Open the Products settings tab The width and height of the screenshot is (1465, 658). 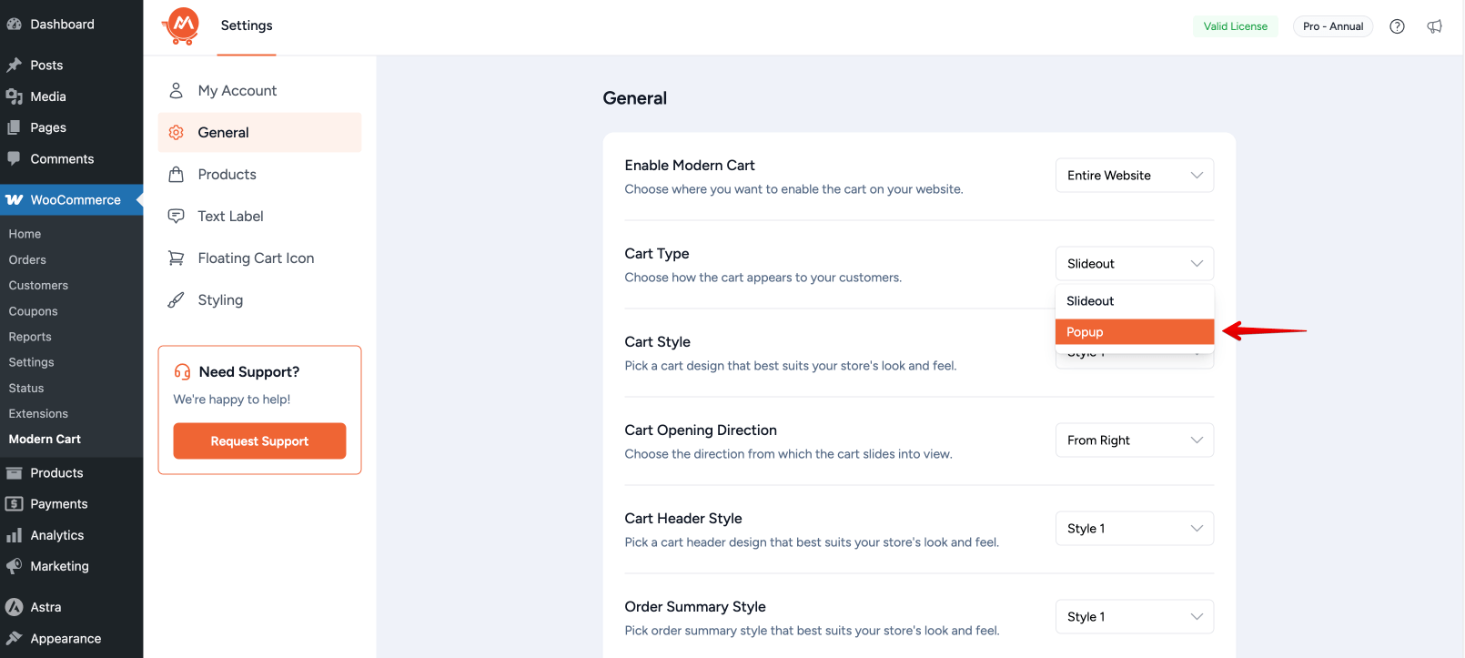click(x=259, y=174)
